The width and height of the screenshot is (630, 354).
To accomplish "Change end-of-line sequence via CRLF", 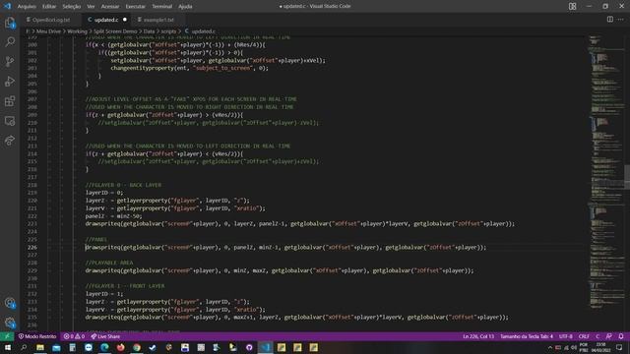I will click(584, 336).
